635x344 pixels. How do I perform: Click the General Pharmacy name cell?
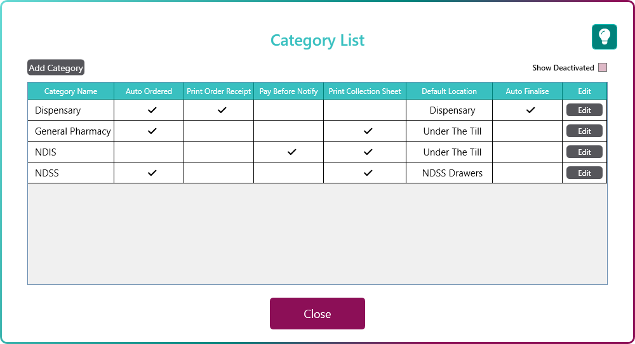73,131
